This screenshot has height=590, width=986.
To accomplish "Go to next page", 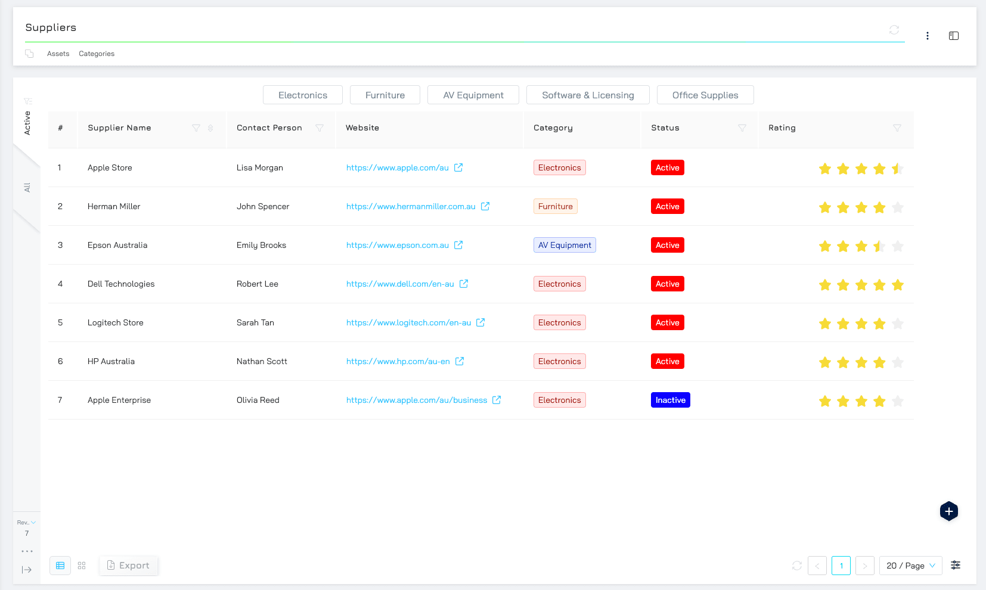I will coord(865,566).
